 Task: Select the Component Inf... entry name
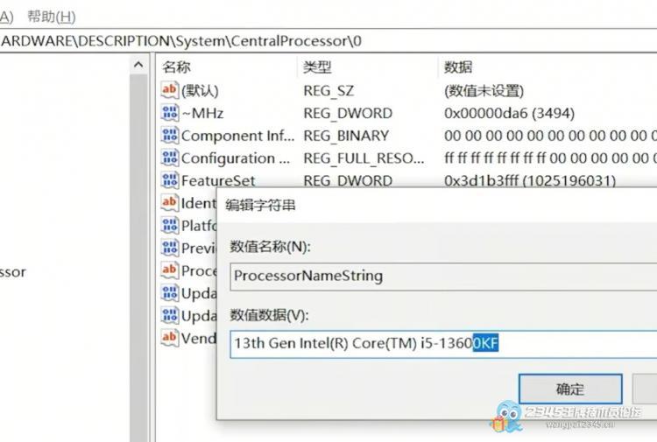point(237,136)
